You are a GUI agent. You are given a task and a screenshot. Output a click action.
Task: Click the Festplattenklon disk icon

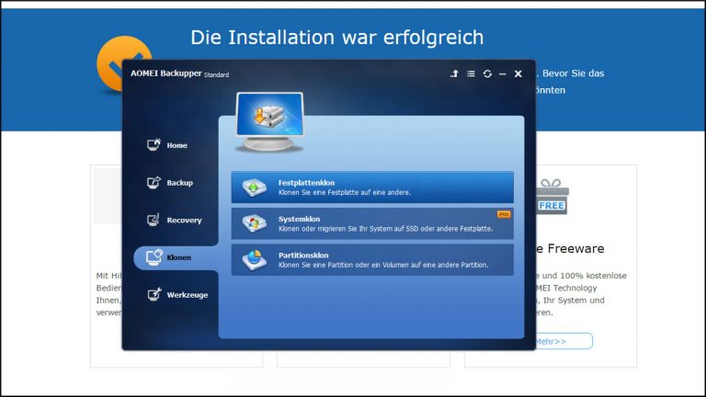(254, 187)
